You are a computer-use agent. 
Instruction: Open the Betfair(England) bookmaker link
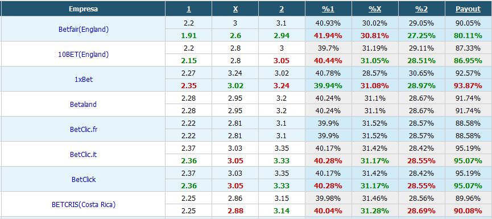point(84,30)
